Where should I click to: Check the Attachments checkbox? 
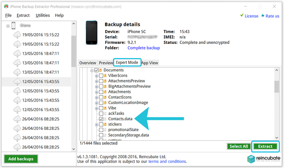tap(101, 92)
